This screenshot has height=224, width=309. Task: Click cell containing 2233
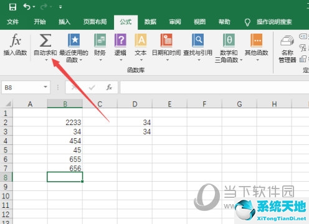65,122
